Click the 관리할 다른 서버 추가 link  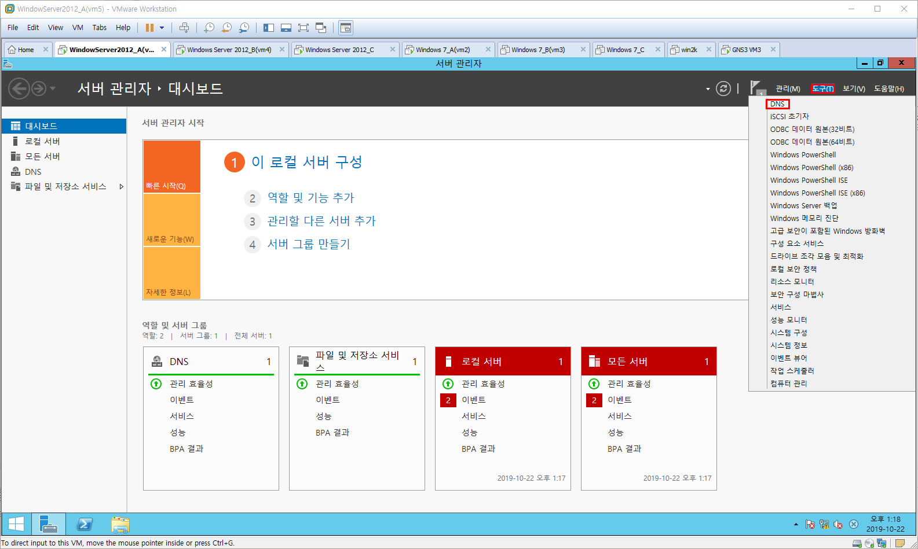pyautogui.click(x=321, y=221)
